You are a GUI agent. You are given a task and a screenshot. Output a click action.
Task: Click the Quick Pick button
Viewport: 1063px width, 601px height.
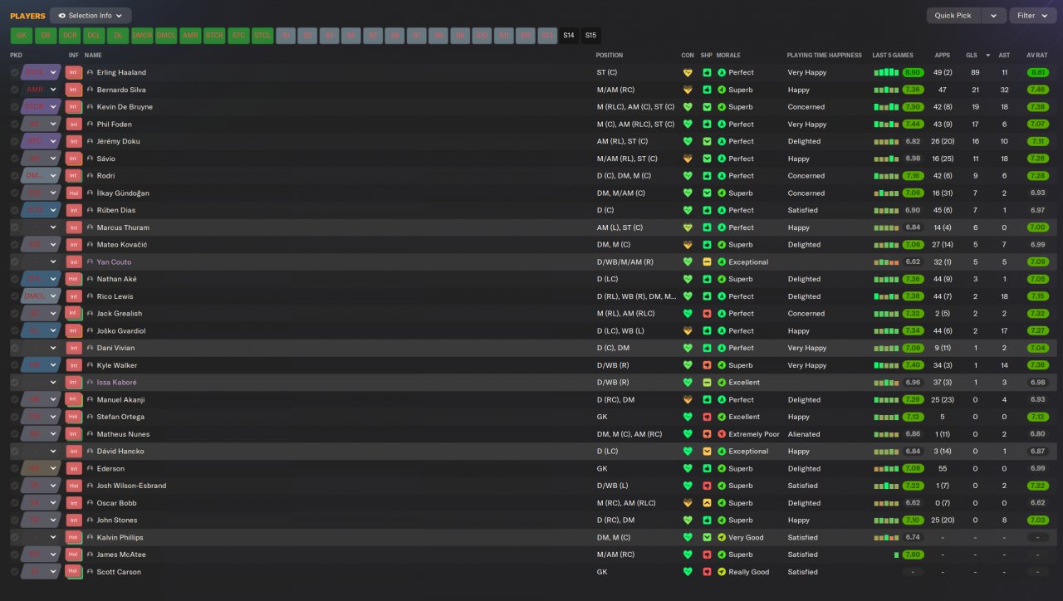953,16
